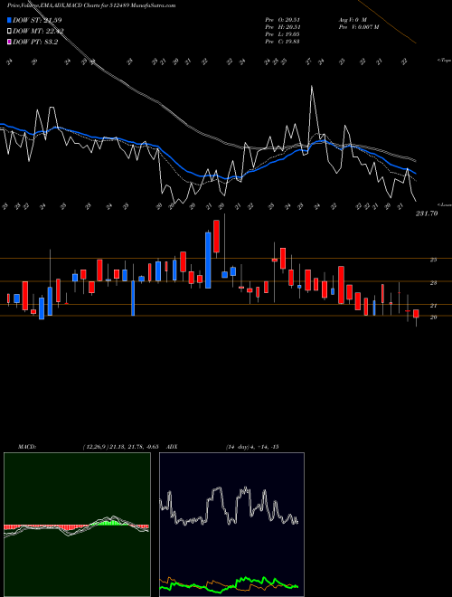Click the ADX panel heading

[172, 447]
